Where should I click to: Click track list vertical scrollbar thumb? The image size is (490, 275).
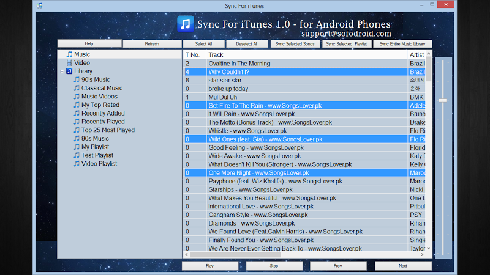[428, 69]
